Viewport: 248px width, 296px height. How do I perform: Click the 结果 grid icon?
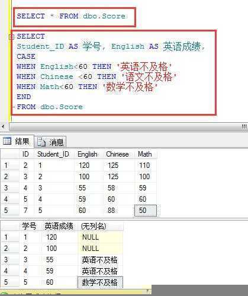(7, 141)
